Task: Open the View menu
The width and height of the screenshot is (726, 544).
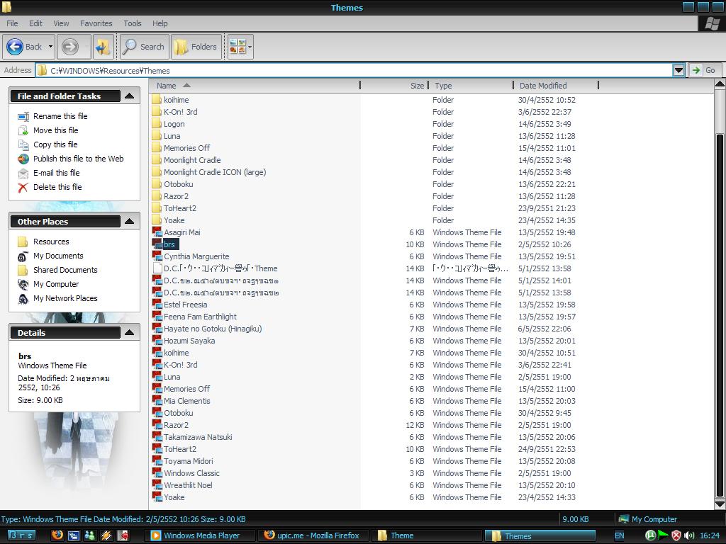Action: (61, 23)
